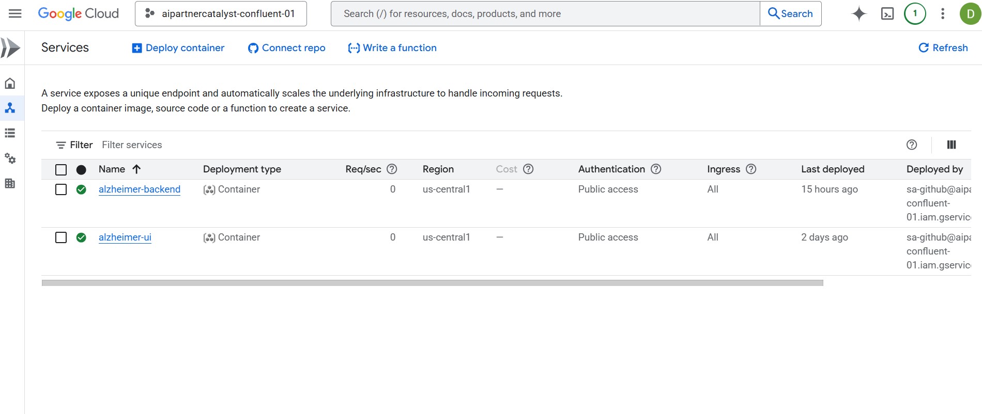Open the Cloud Run overview home icon

click(10, 83)
